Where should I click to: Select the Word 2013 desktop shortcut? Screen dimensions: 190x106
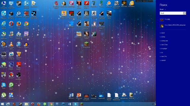[x=71, y=95]
